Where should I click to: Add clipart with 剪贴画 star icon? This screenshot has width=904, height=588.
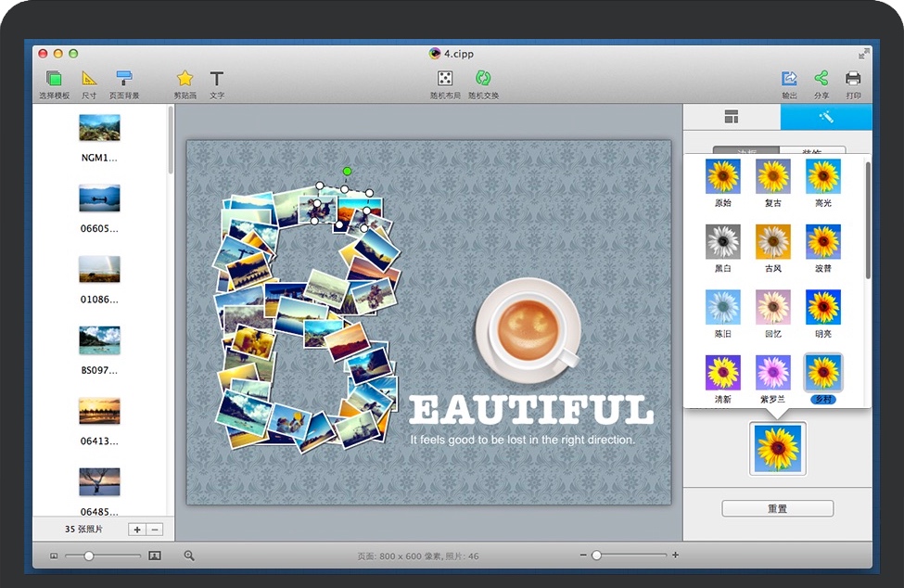[185, 79]
